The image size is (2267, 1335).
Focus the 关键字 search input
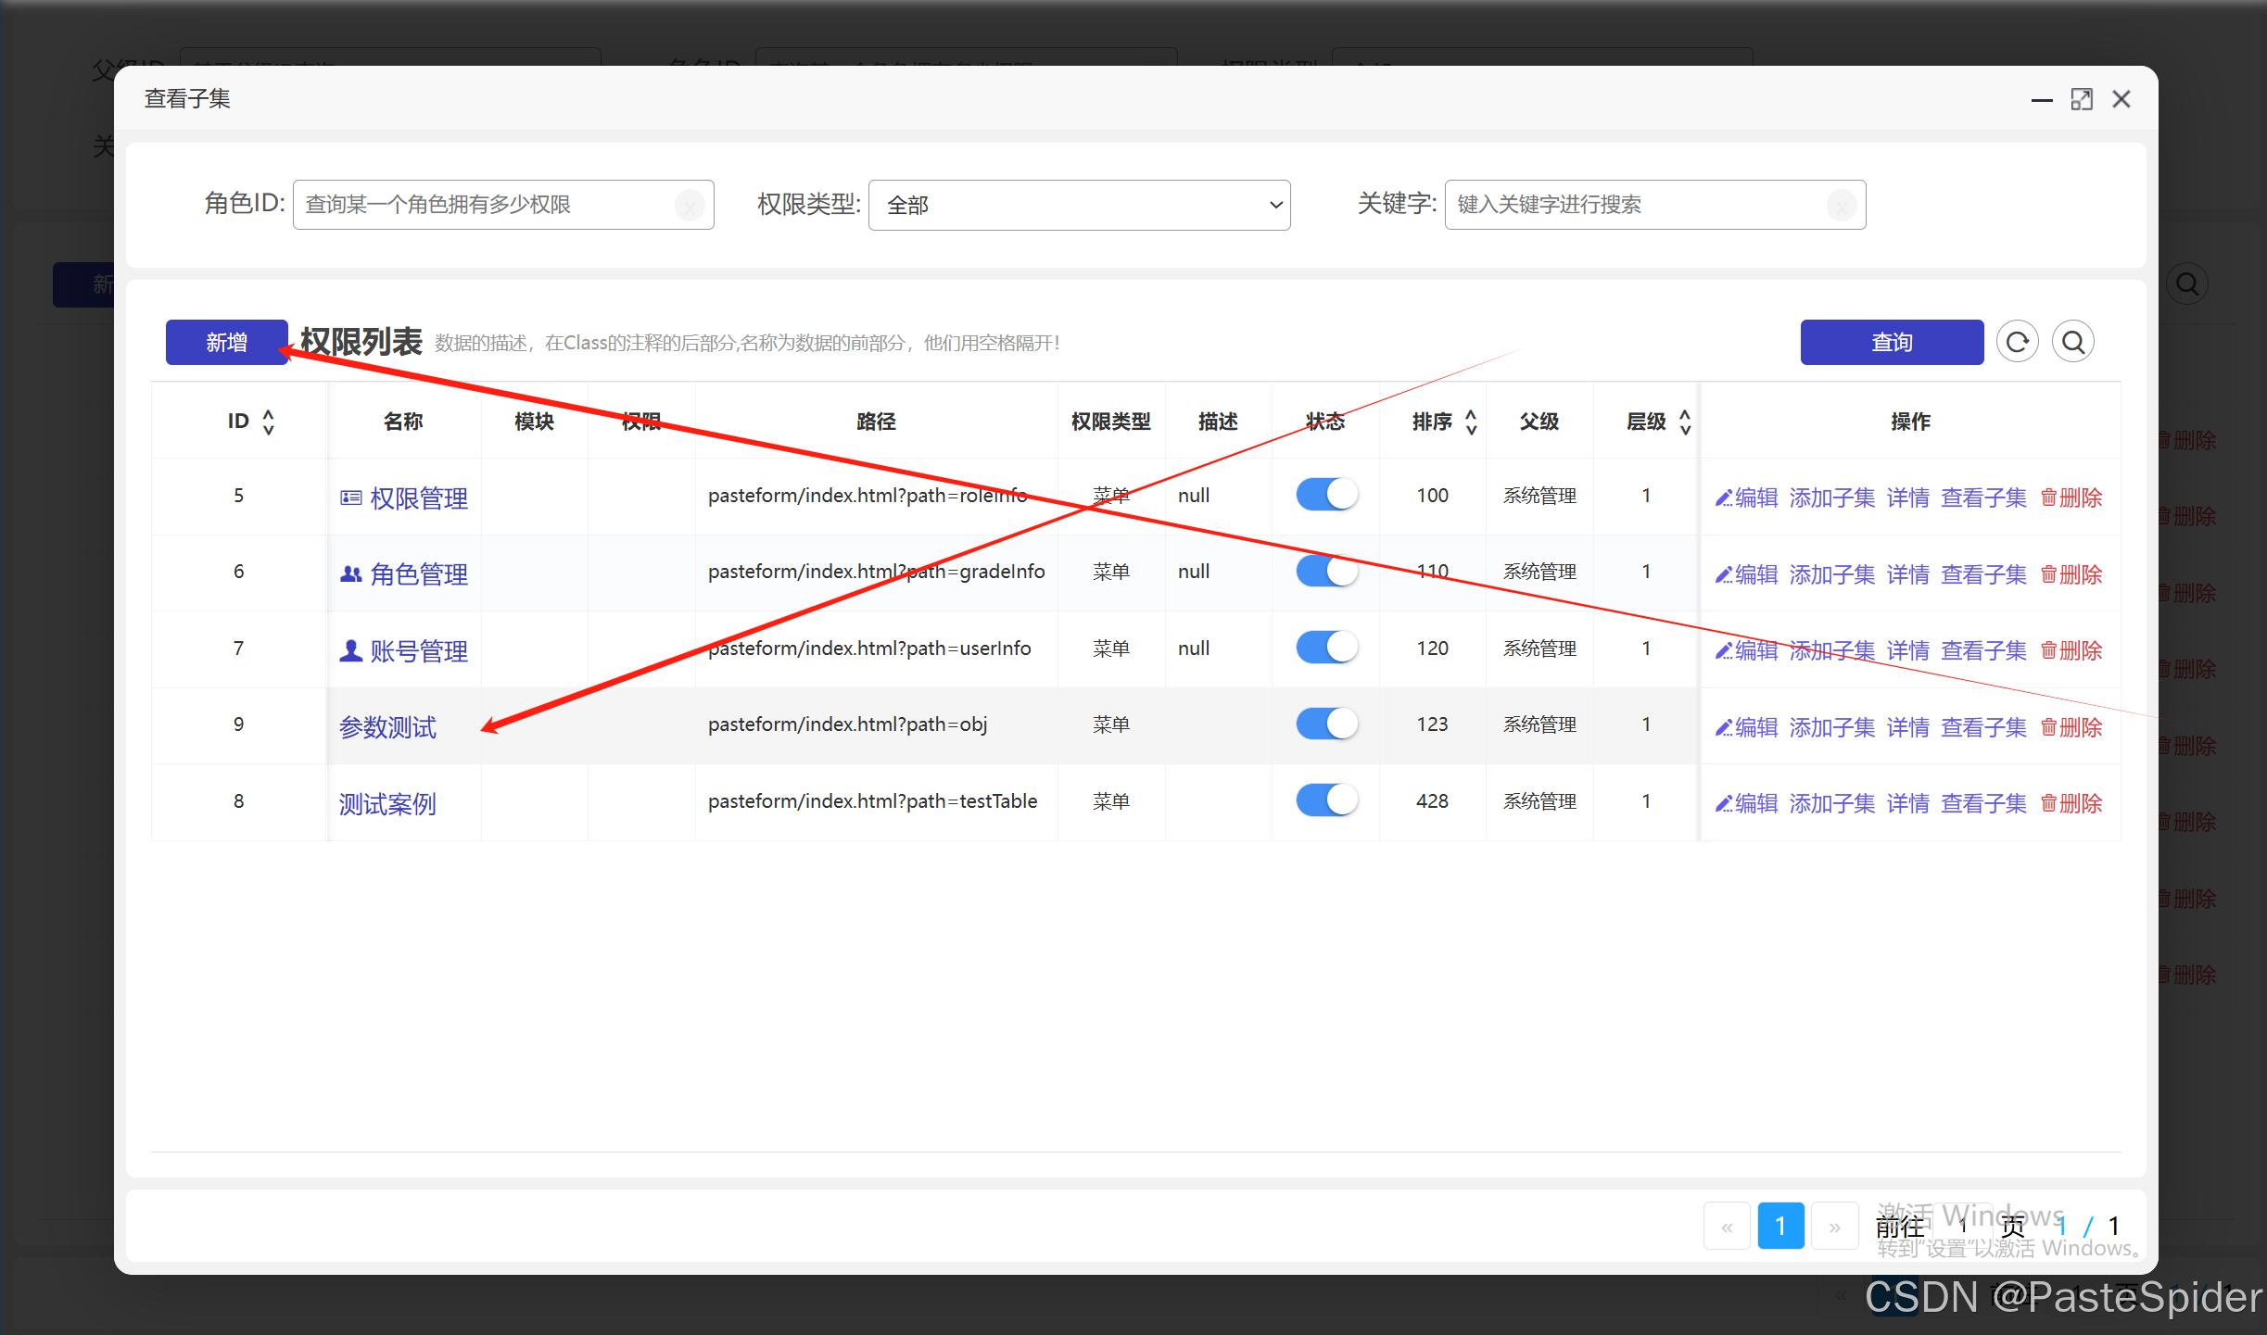tap(1655, 205)
